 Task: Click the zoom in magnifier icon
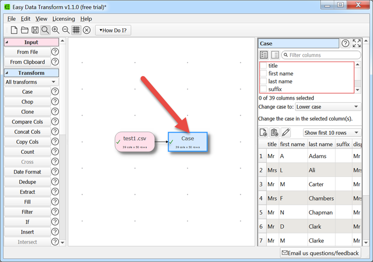tap(56, 30)
